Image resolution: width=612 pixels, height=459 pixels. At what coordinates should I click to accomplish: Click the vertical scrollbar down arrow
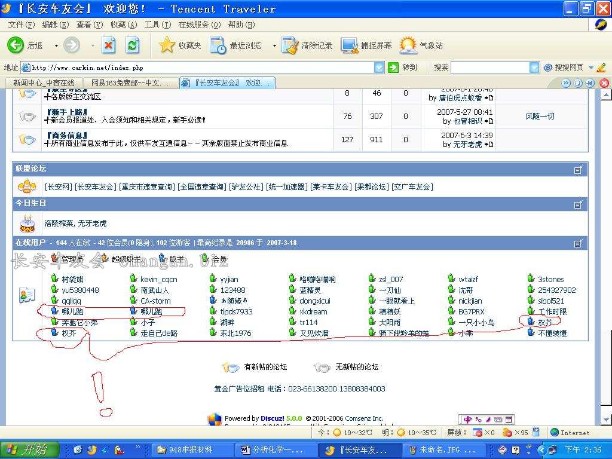tap(606, 420)
